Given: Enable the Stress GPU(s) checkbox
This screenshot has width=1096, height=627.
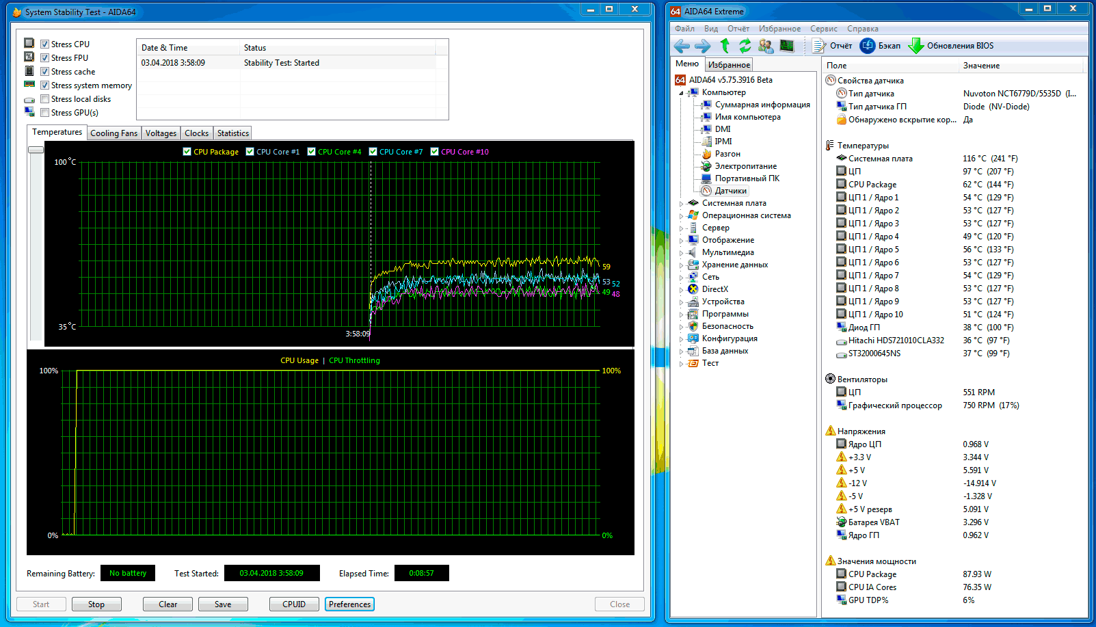Looking at the screenshot, I should click(x=44, y=113).
